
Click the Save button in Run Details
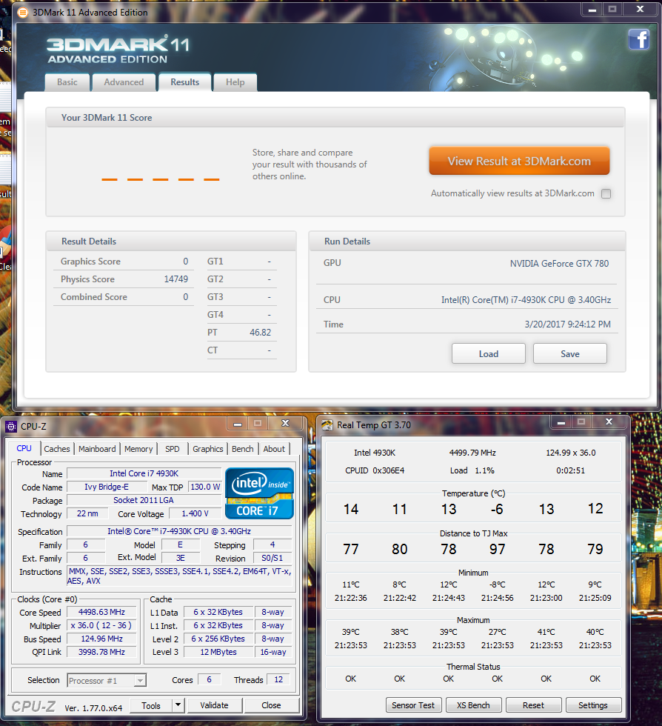tap(570, 354)
